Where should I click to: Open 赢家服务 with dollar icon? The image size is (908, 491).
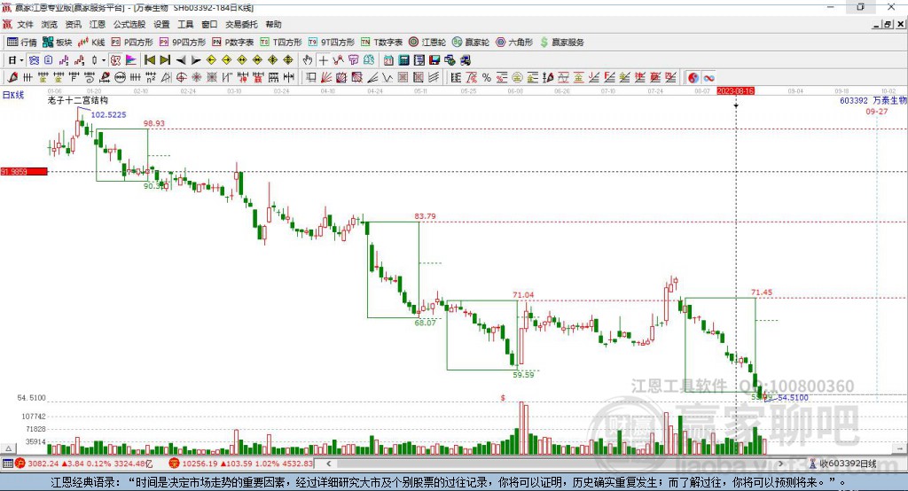click(561, 43)
